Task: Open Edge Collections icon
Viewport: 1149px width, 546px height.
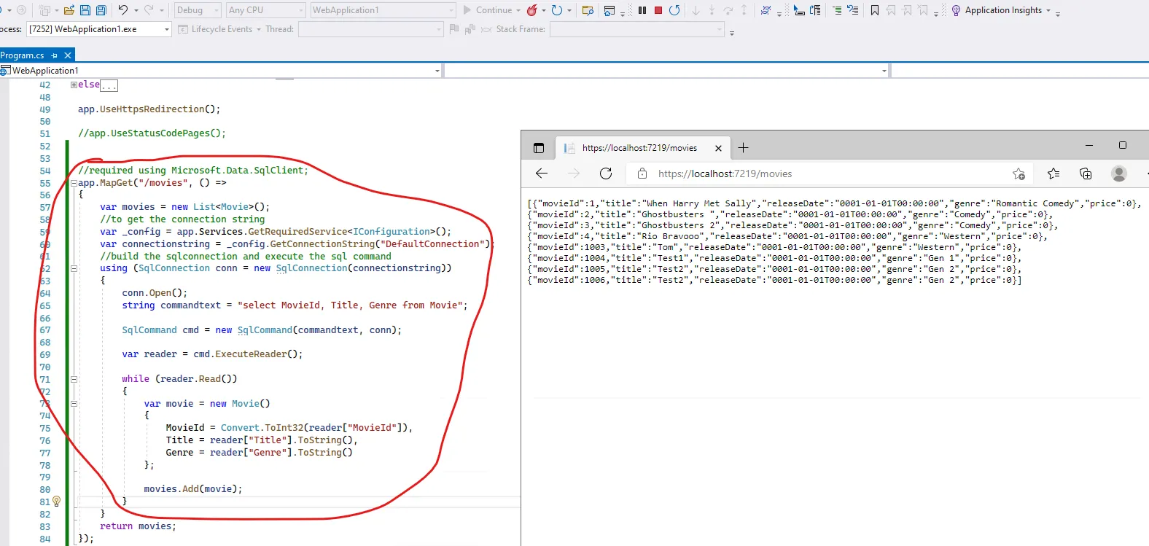Action: [1086, 173]
